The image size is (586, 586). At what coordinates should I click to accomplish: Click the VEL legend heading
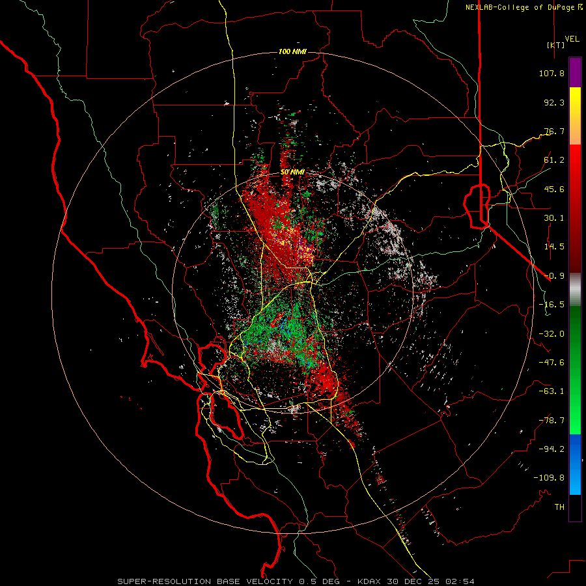572,39
